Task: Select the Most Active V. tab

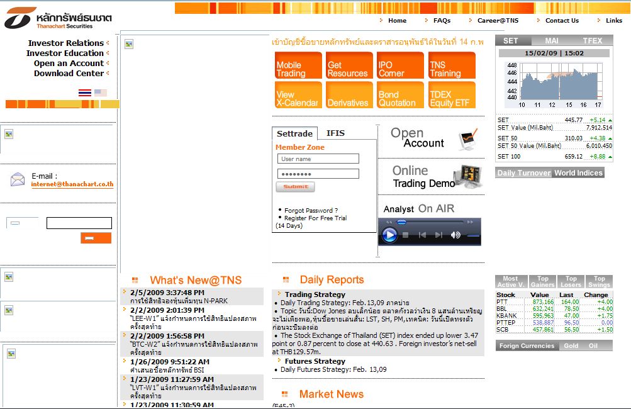Action: (510, 281)
